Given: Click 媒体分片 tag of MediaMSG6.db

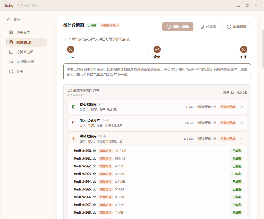Looking at the screenshot, I should tap(106, 197).
